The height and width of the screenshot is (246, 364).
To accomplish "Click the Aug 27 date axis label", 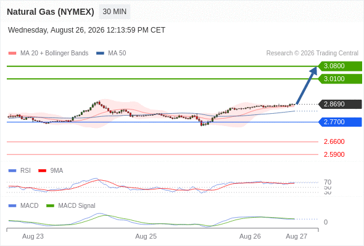I will click(x=297, y=236).
